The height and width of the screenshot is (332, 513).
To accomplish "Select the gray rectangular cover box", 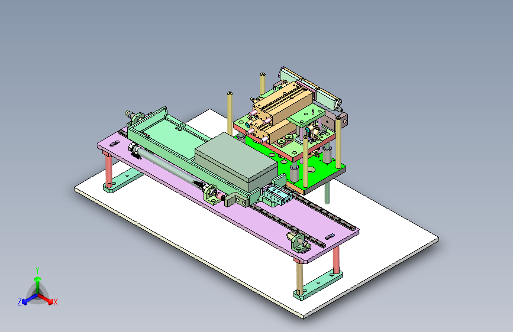I will (236, 162).
